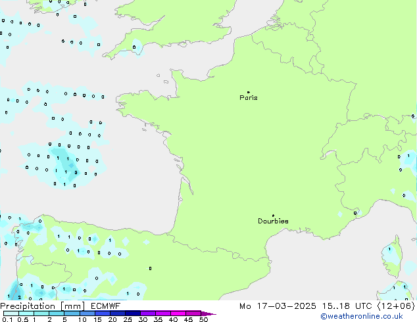Select the black dot marker above Paris

(249, 92)
